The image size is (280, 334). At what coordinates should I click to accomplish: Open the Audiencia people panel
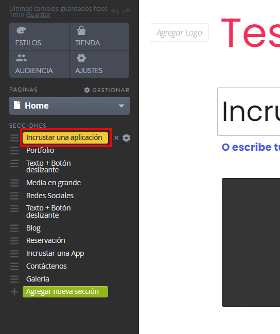[39, 64]
